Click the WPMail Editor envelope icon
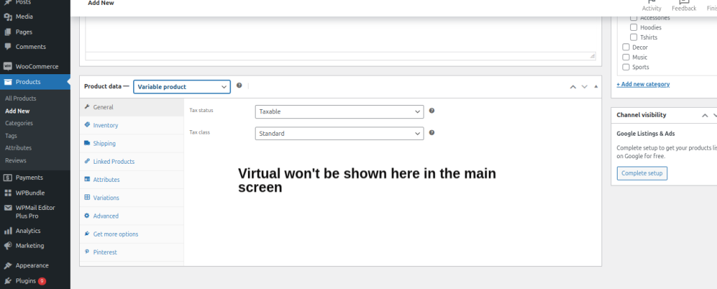 [8, 208]
